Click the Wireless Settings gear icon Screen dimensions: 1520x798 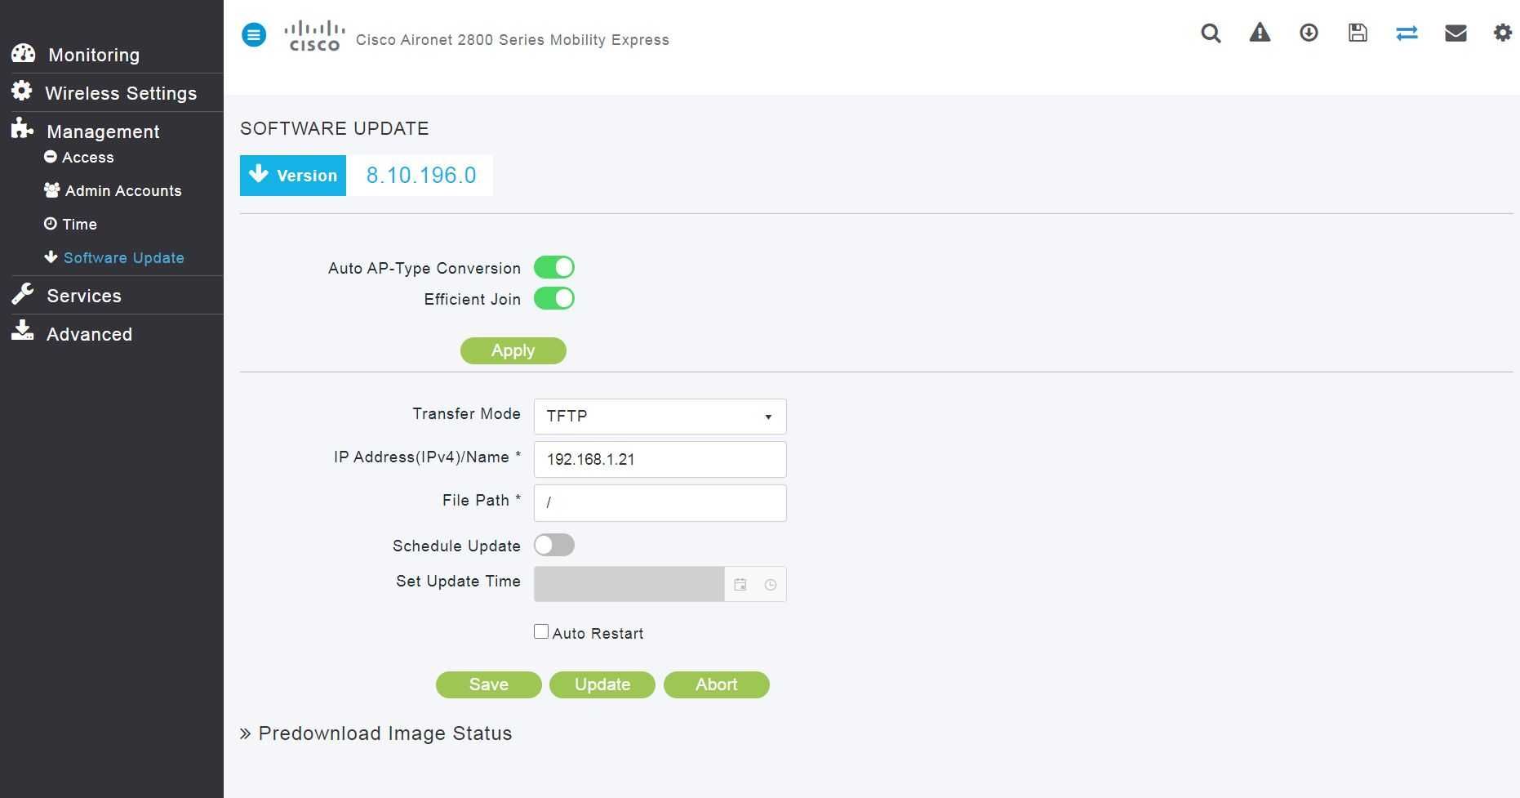click(22, 91)
